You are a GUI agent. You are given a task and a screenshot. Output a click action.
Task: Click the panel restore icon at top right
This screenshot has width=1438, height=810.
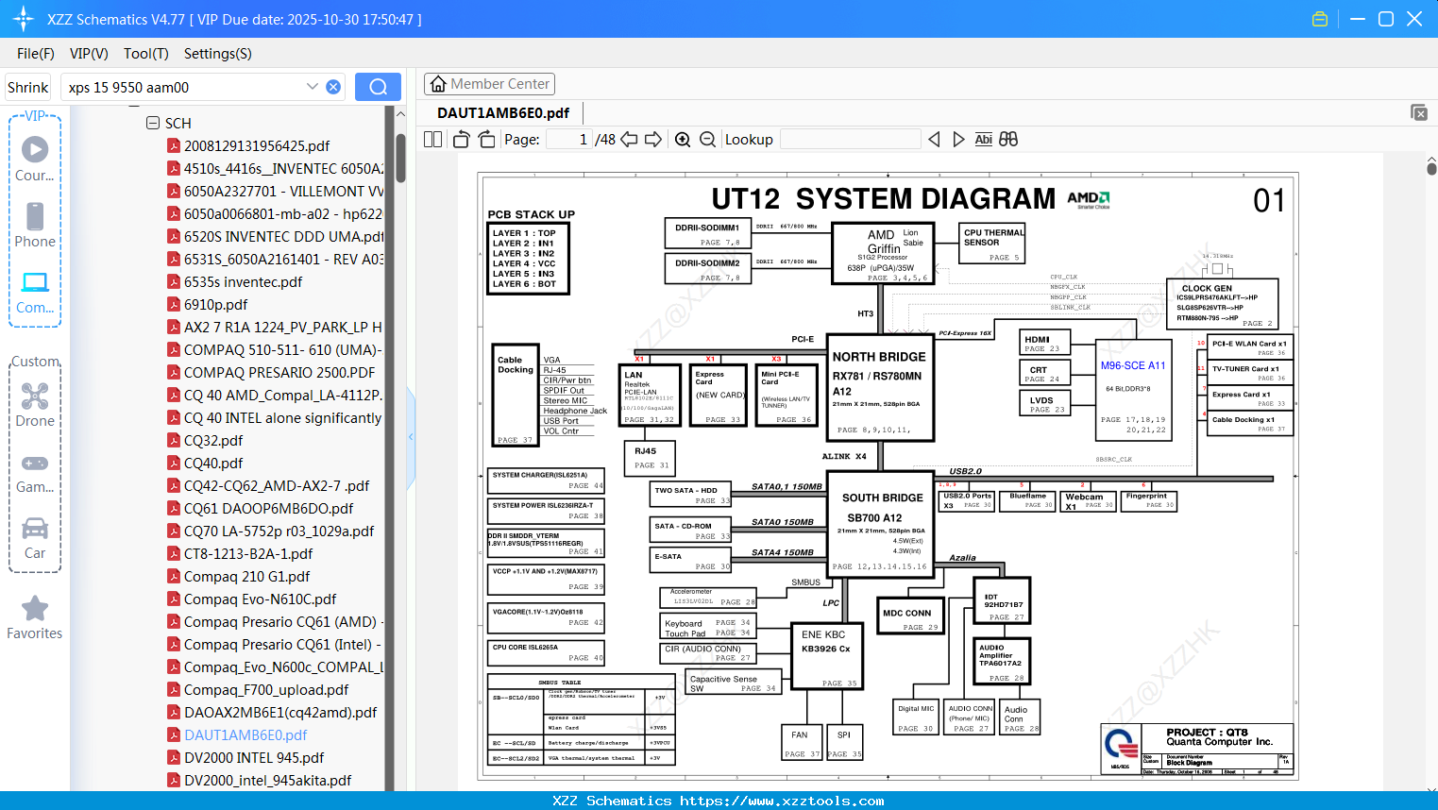(1419, 112)
